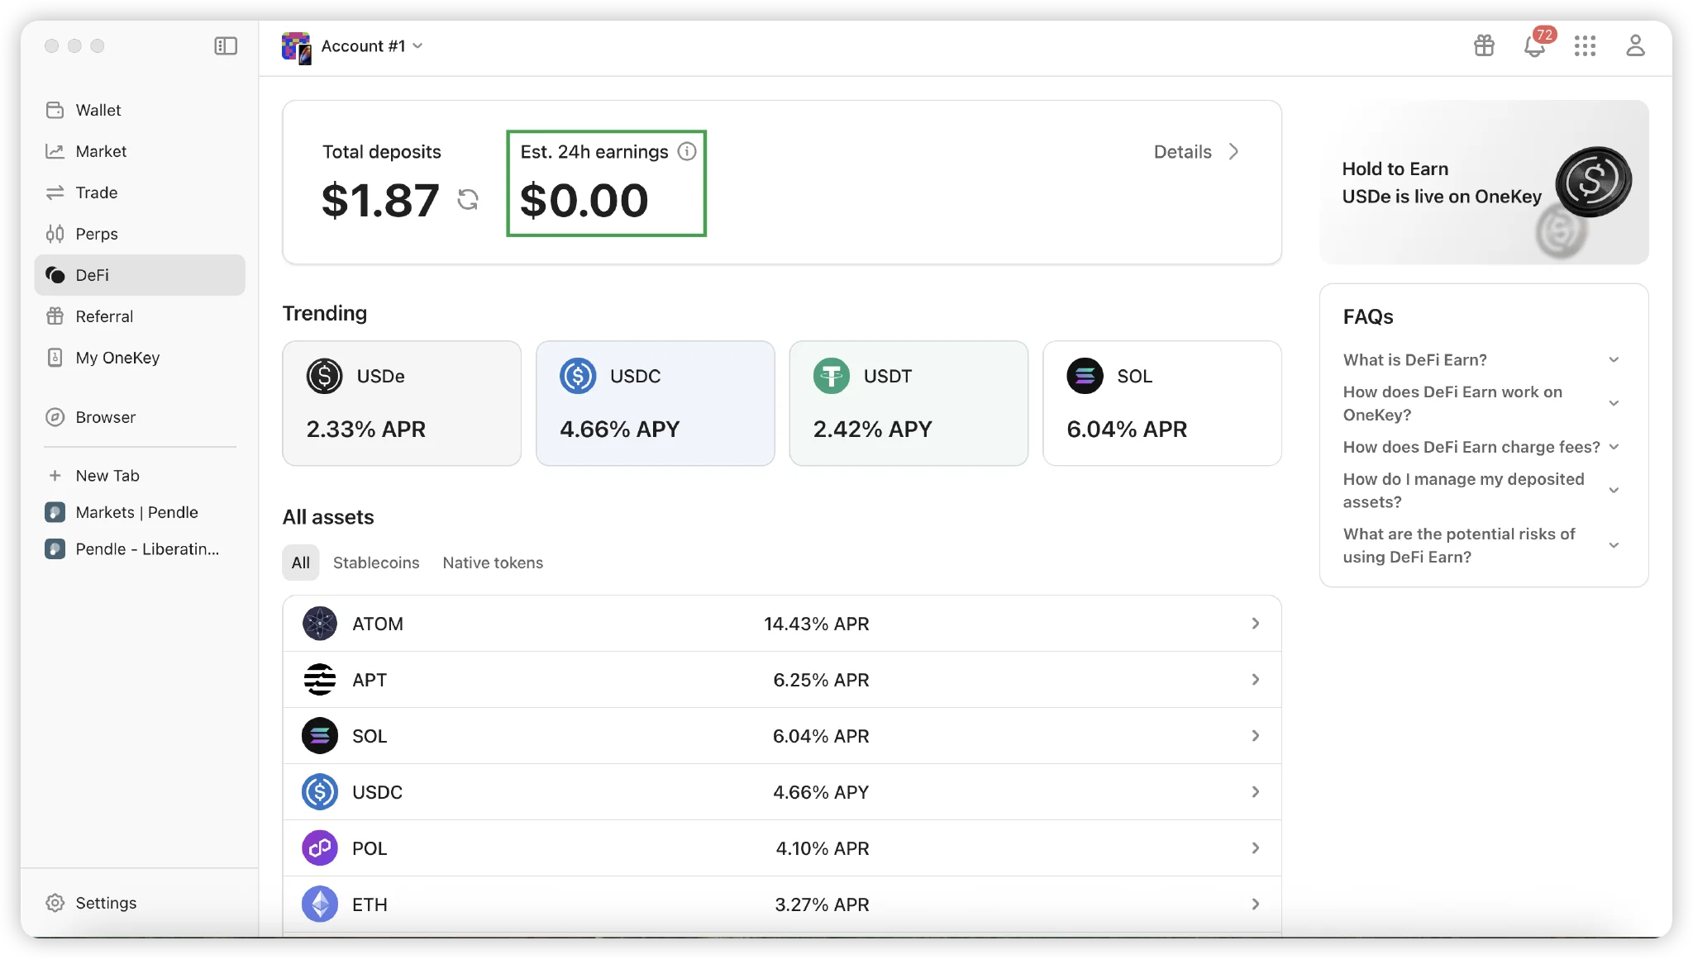The width and height of the screenshot is (1693, 959).
Task: Open the user profile icon
Action: (x=1635, y=45)
